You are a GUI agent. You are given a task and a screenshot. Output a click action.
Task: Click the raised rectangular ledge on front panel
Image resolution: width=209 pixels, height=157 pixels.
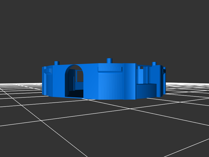tap(110, 69)
